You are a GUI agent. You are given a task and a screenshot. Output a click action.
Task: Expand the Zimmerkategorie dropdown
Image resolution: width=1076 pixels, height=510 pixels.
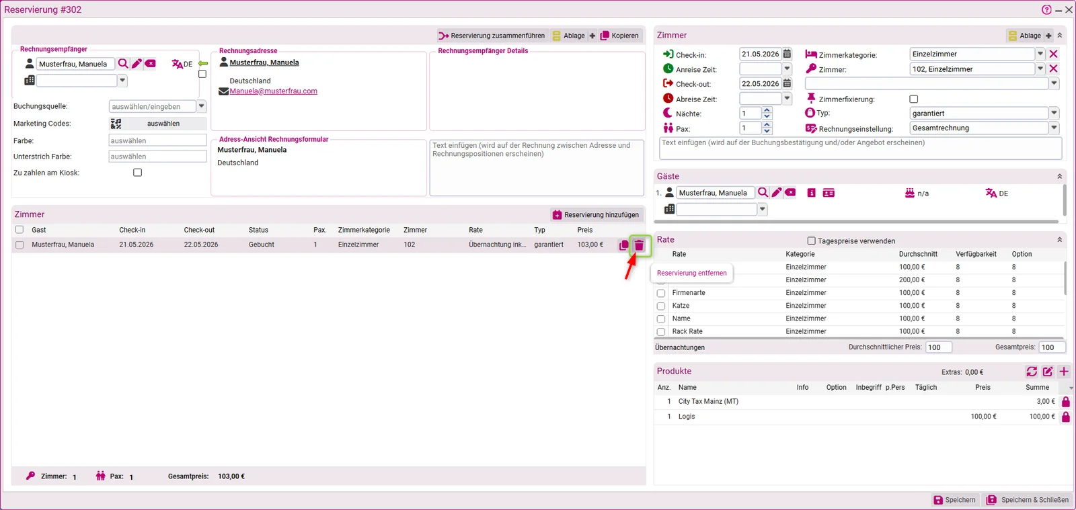tap(1040, 54)
